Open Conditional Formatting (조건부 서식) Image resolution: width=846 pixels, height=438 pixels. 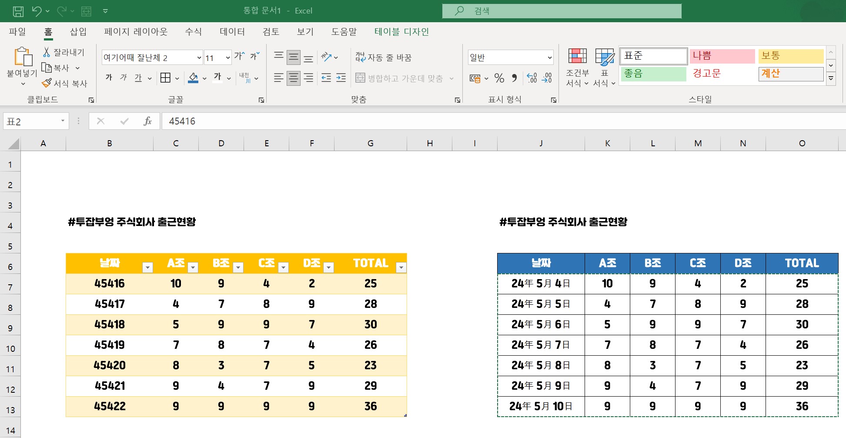(x=578, y=67)
